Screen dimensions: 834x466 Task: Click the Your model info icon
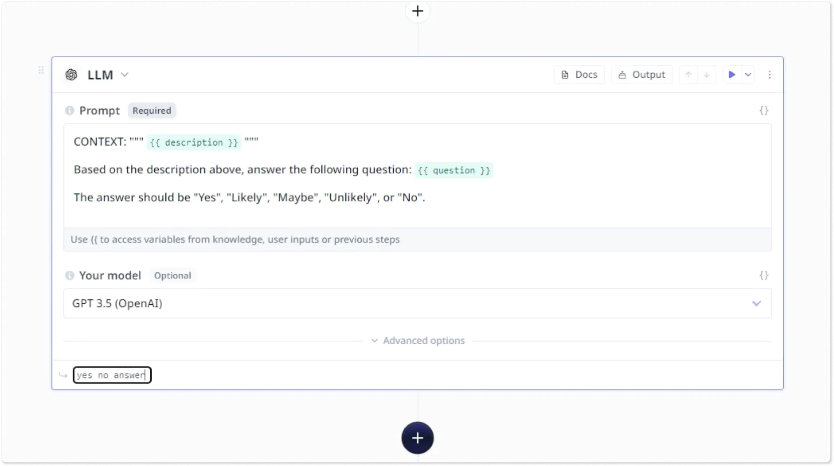pos(70,276)
